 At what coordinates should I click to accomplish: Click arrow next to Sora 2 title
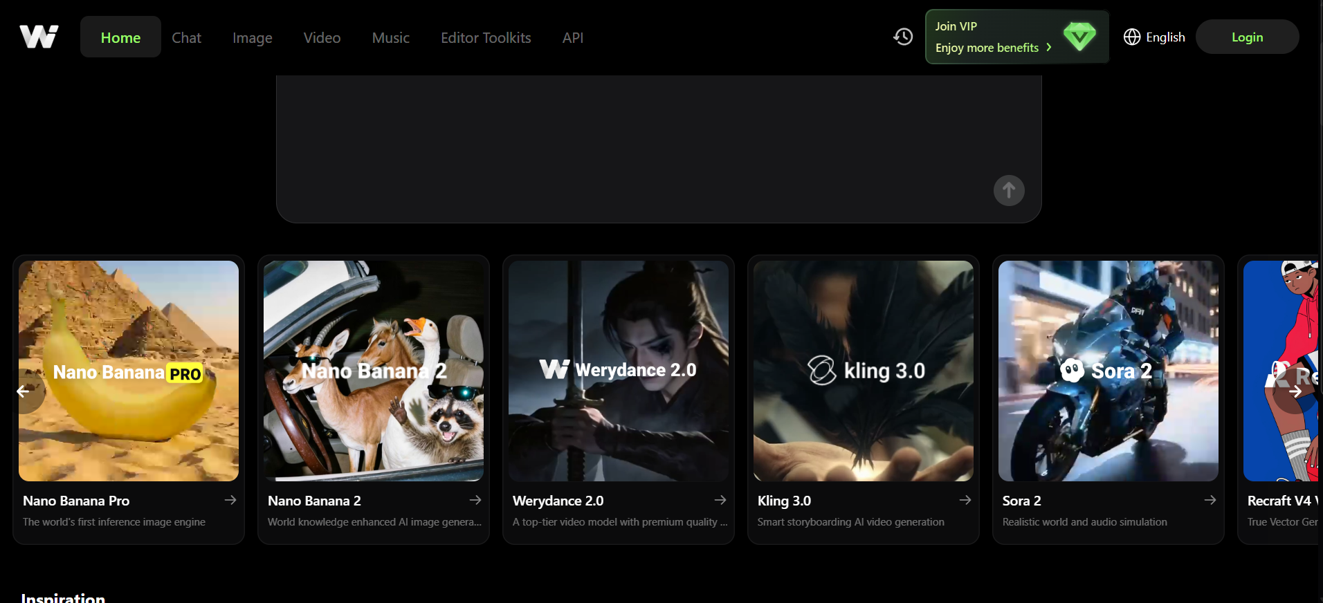click(x=1210, y=500)
